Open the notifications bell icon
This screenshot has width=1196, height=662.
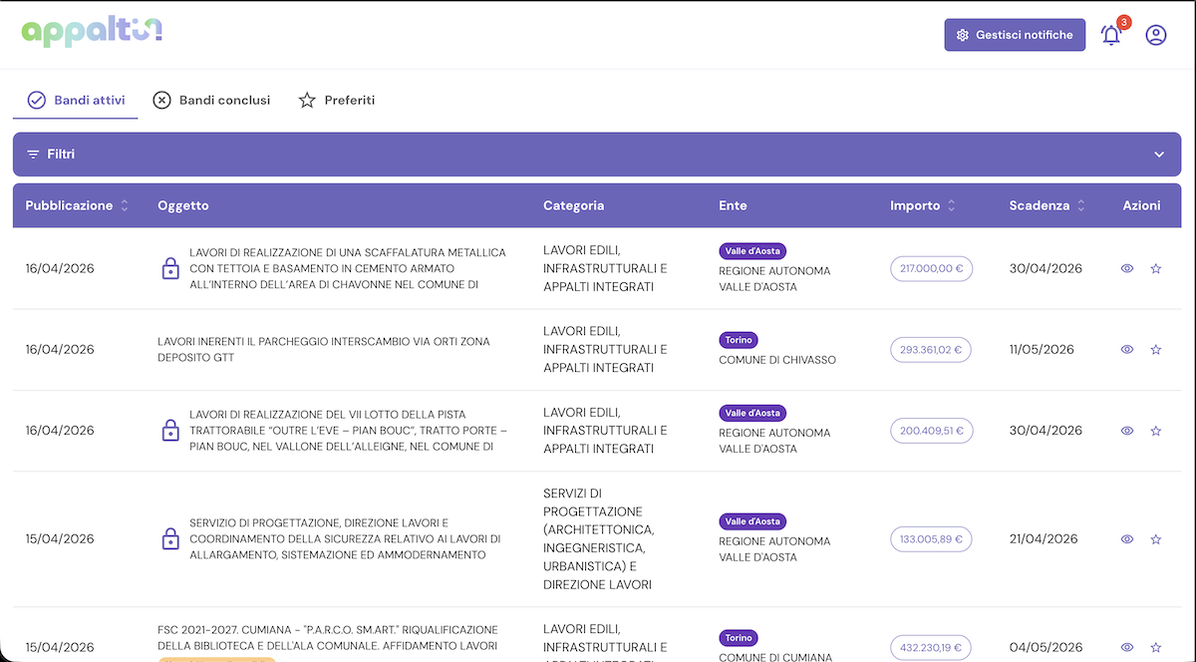[x=1110, y=35]
